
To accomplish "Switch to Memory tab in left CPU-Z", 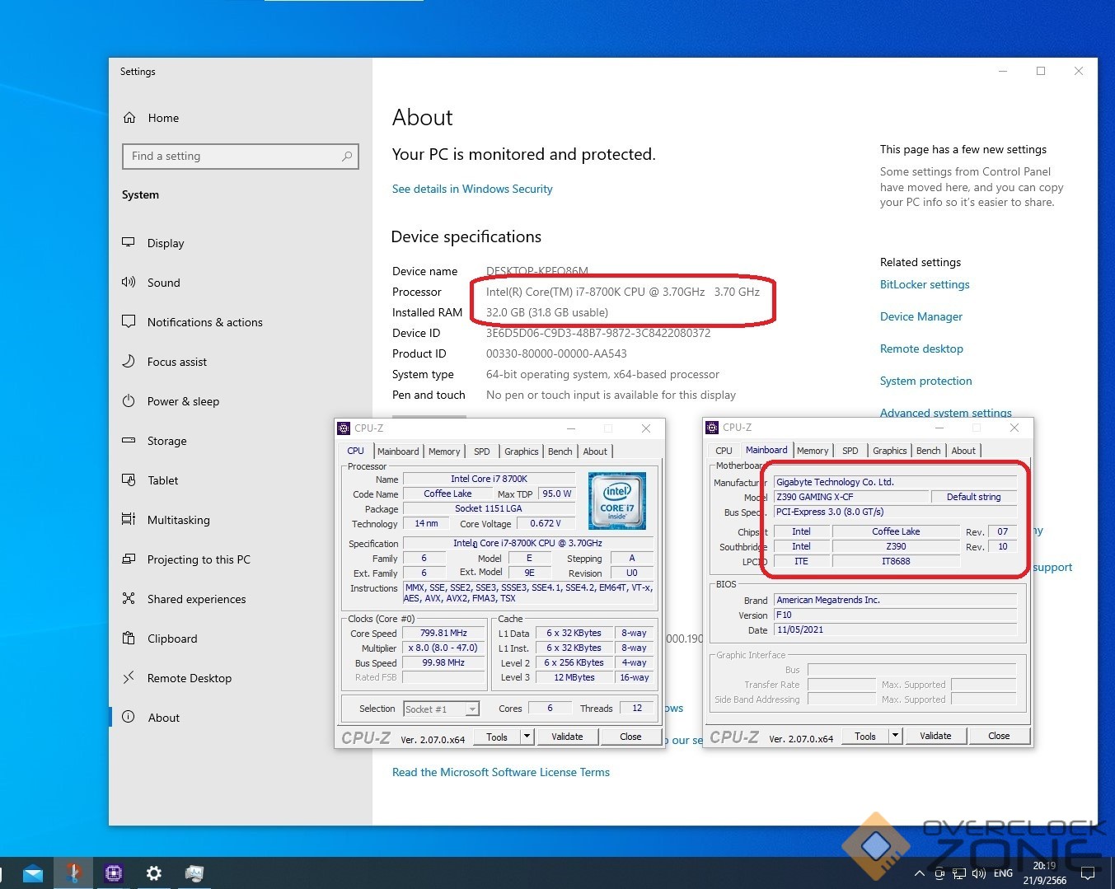I will click(x=444, y=452).
